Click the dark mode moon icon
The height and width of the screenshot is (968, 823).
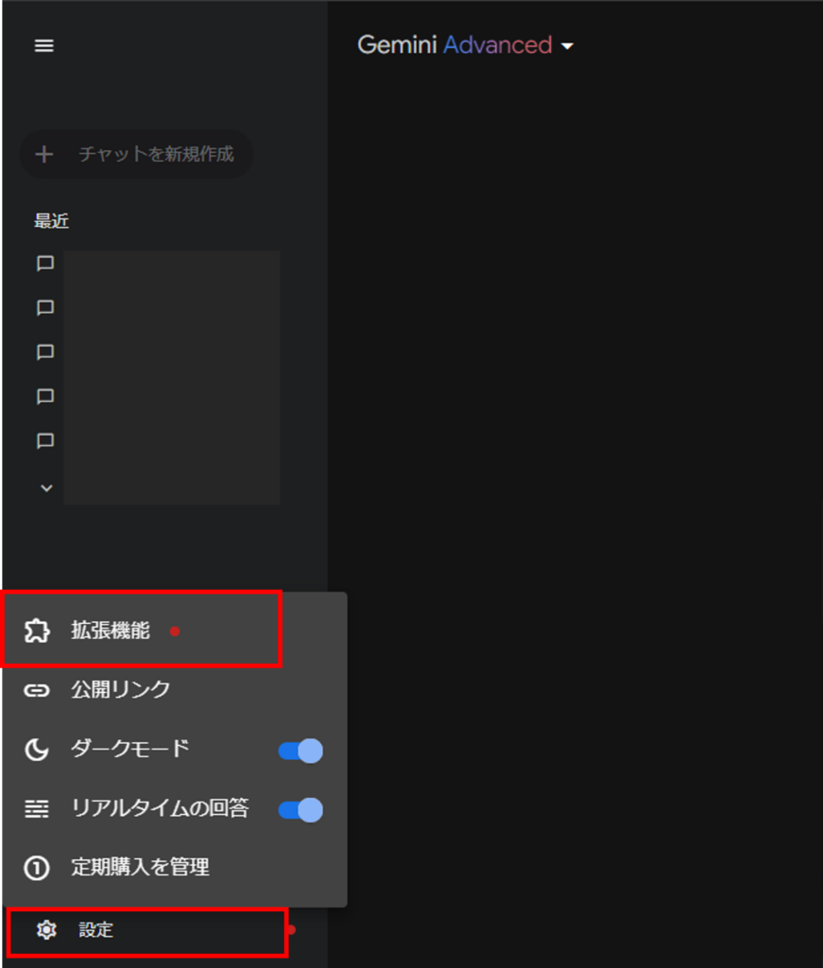(x=37, y=750)
